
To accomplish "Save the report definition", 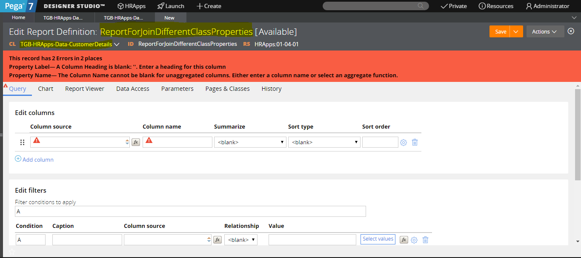I will (x=501, y=31).
